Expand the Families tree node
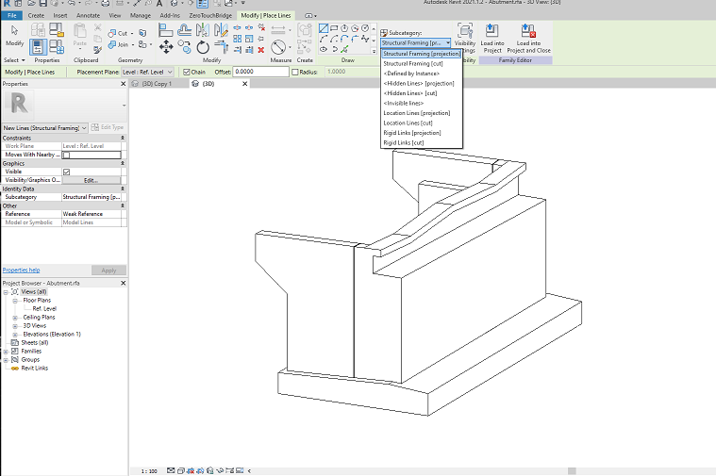 point(6,352)
